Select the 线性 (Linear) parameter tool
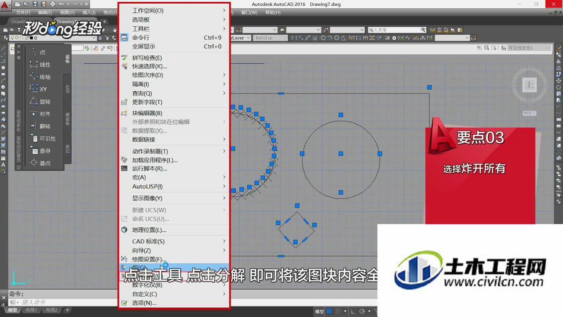Screen dimensions: 563x317 (x=40, y=64)
